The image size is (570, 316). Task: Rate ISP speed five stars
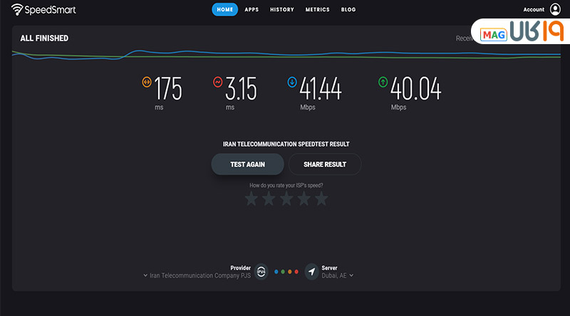coord(321,199)
